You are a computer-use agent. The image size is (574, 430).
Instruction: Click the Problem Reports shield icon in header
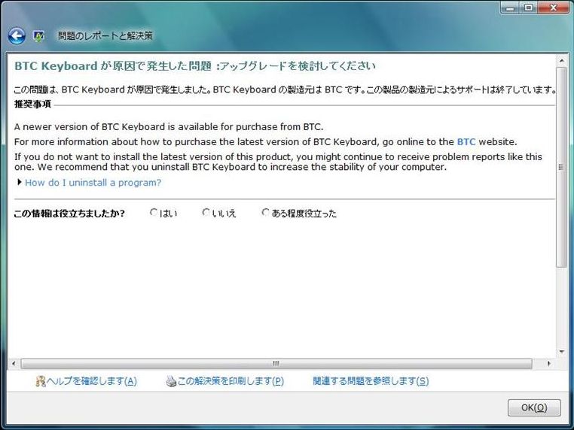point(38,36)
